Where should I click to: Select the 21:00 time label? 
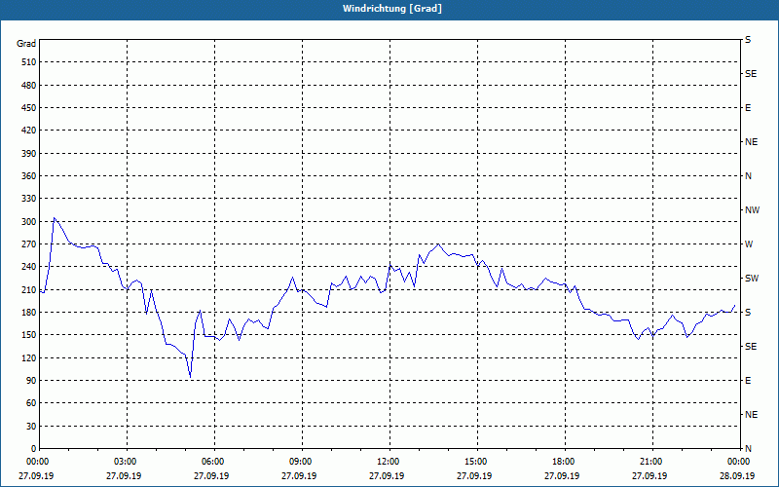649,462
